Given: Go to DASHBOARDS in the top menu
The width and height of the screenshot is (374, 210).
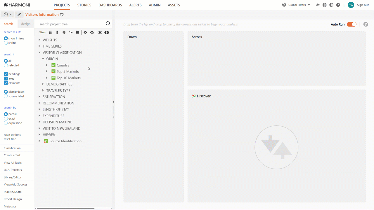Looking at the screenshot, I should [x=110, y=5].
